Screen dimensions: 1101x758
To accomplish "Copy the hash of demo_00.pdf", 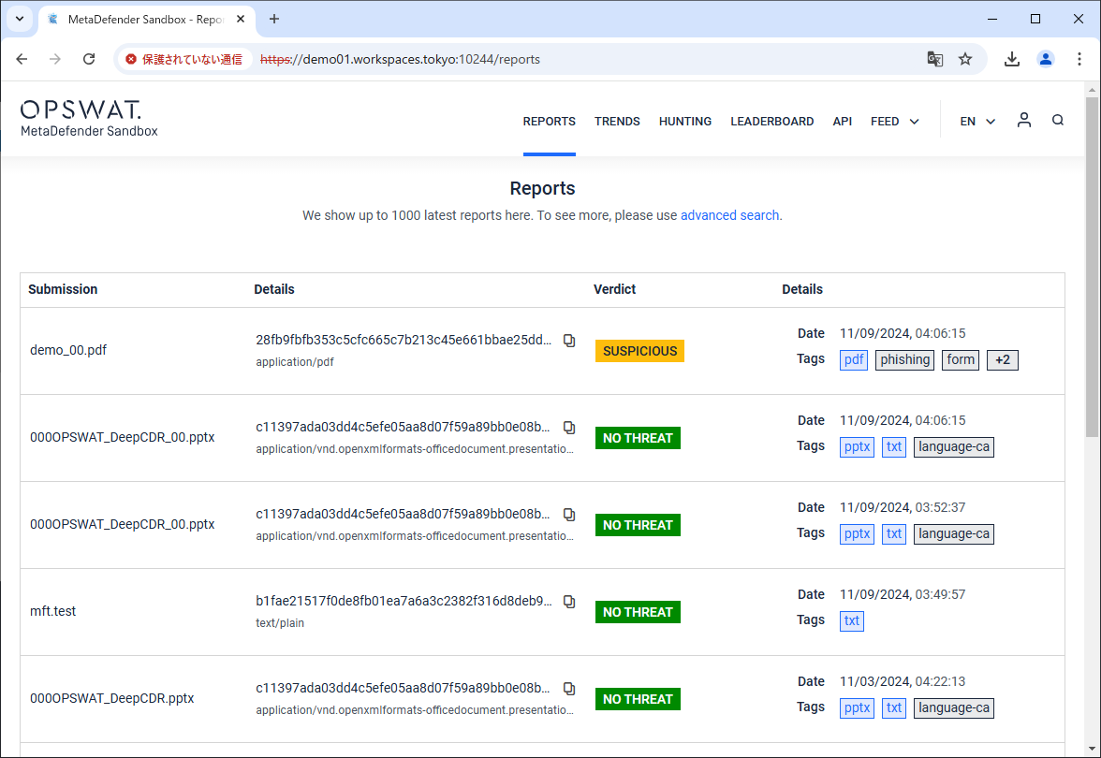I will [x=569, y=341].
